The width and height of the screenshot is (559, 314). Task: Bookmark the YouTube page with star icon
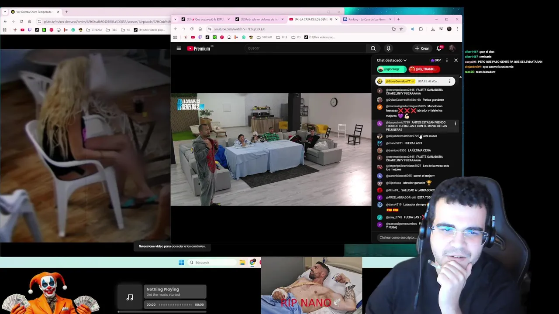[x=401, y=29]
